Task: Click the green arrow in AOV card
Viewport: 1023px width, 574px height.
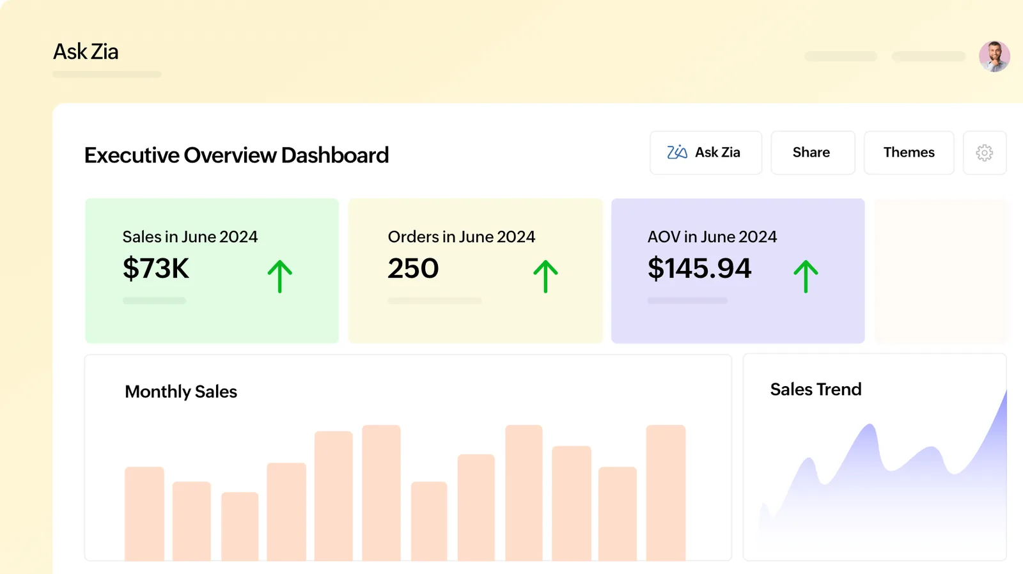Action: pyautogui.click(x=806, y=276)
